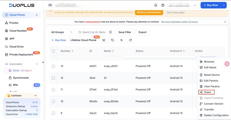Click the Binding Authenticator button
The image size is (231, 120).
click(x=149, y=12)
